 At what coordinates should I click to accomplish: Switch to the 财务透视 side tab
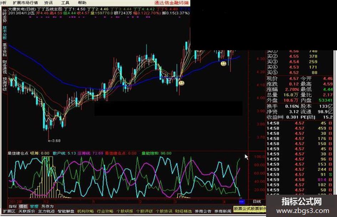click(x=5, y=67)
